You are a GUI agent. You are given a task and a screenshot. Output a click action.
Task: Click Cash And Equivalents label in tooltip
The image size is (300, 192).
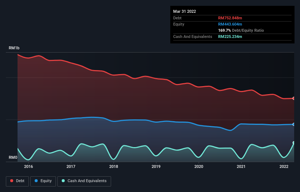pos(193,37)
